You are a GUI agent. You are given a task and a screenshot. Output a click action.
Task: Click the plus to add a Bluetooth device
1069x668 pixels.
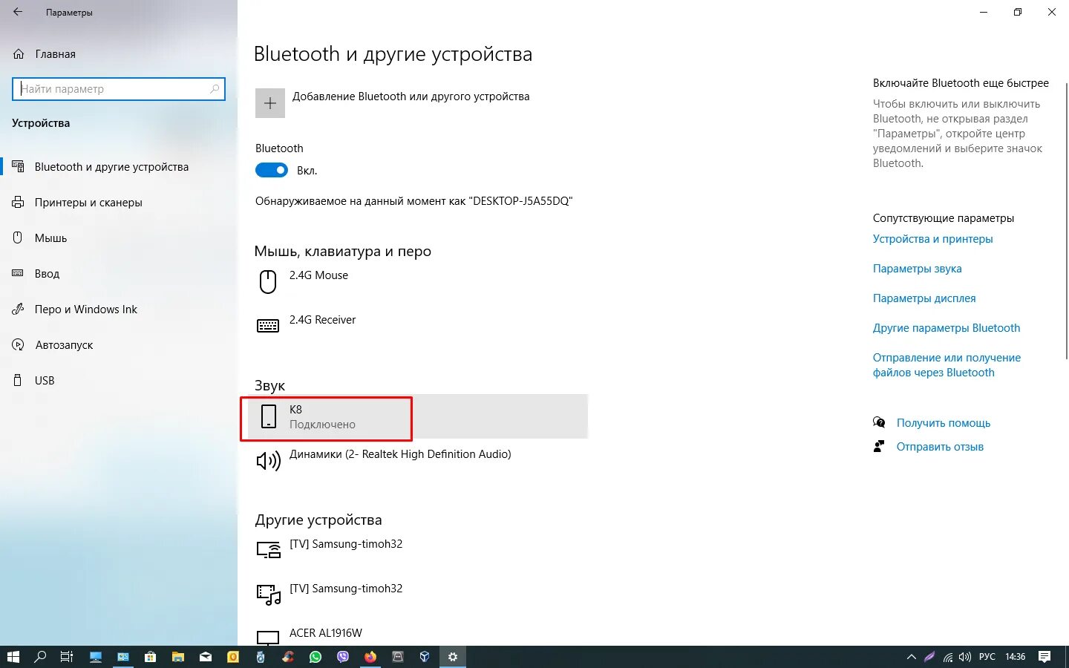click(x=269, y=102)
